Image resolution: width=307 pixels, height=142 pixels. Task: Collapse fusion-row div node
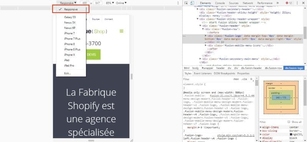203,29
